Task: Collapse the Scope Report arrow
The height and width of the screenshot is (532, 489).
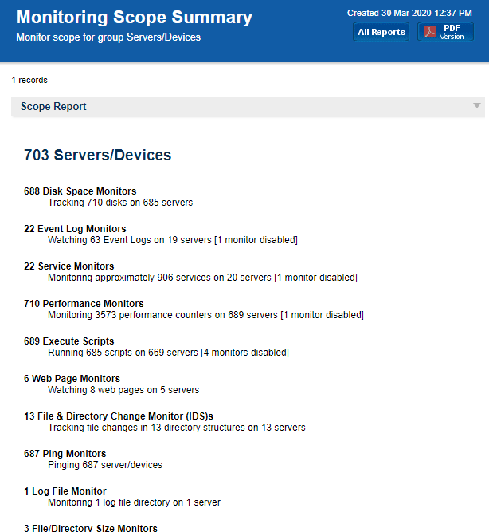Action: click(476, 106)
